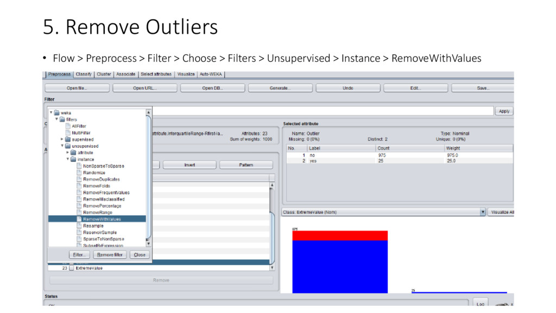Collapse the filters node arrow
The height and width of the screenshot is (313, 556).
[x=56, y=119]
